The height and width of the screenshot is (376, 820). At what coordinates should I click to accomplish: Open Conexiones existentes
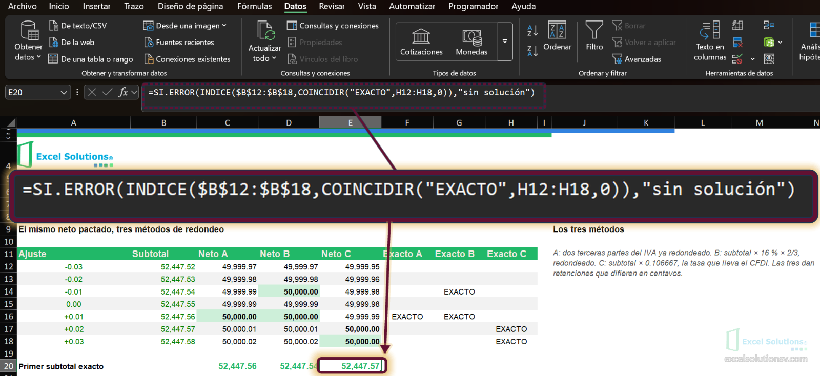[x=188, y=59]
